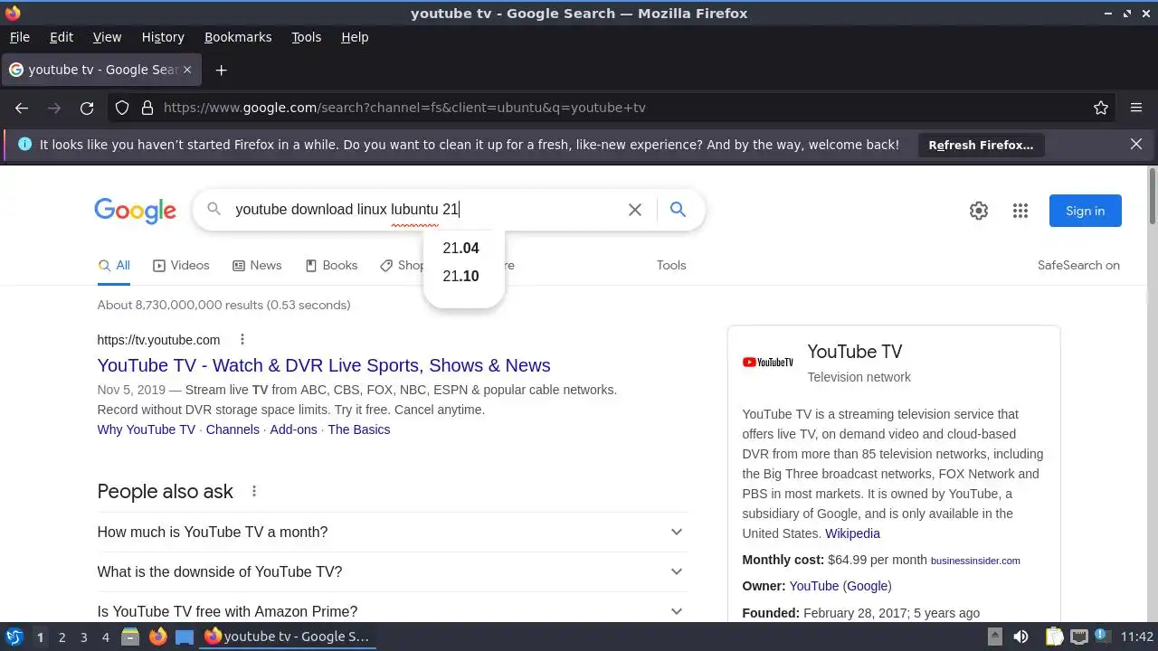Open Google search Tools filter
This screenshot has width=1158, height=651.
coord(671,265)
